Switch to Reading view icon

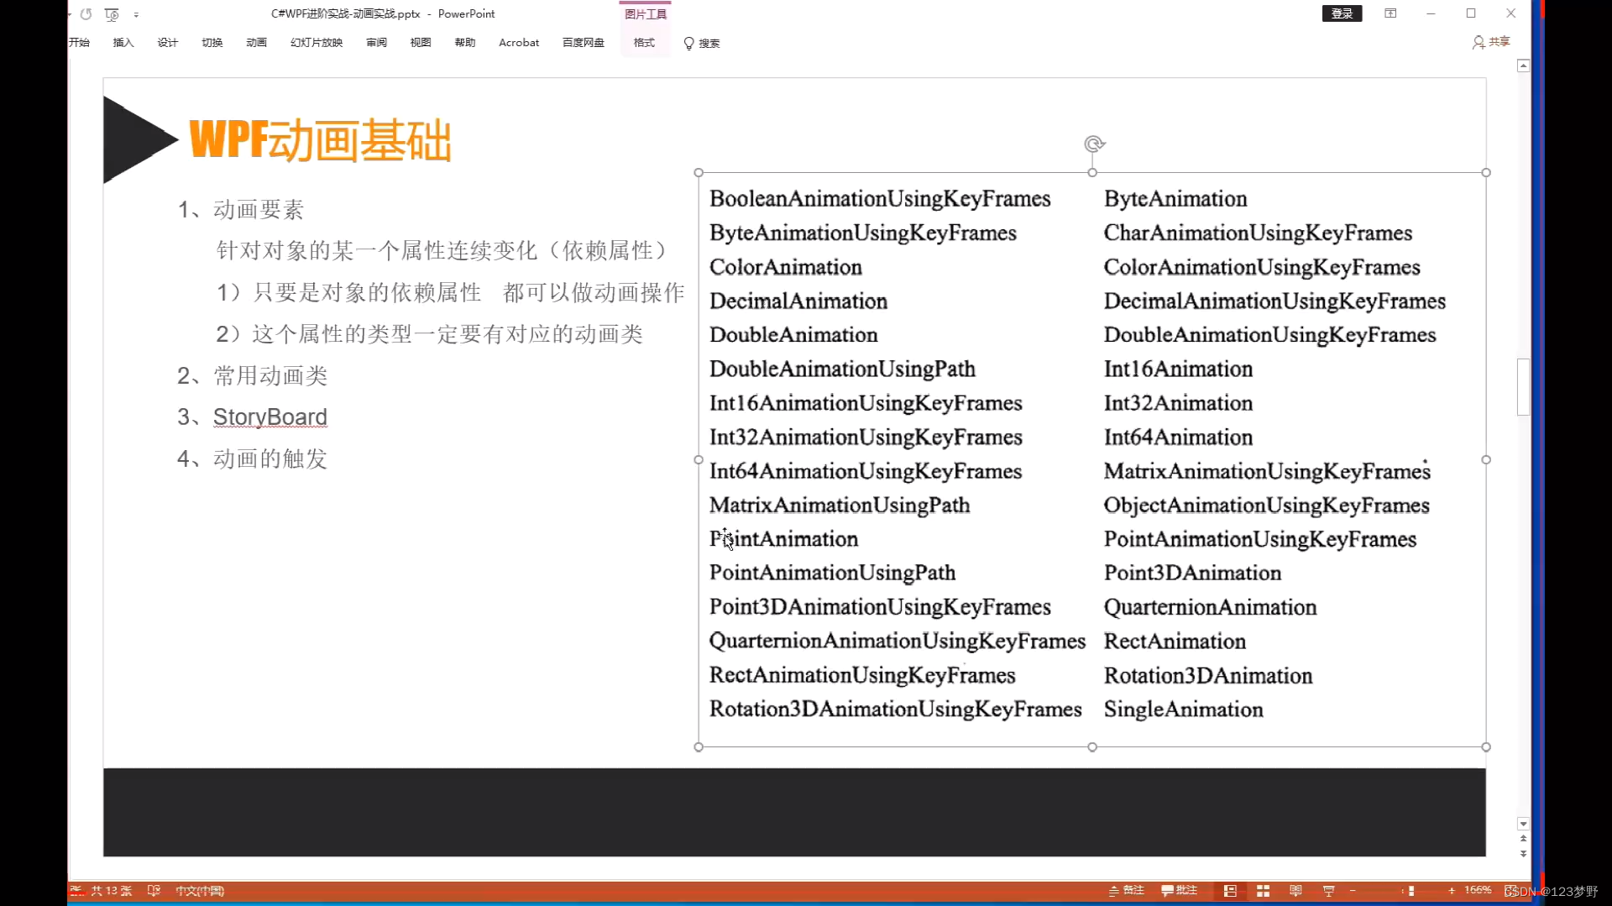[1295, 891]
